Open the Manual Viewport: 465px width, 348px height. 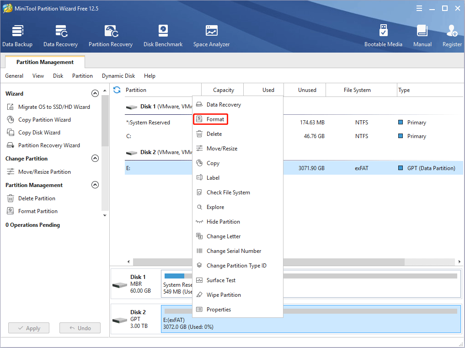point(422,36)
